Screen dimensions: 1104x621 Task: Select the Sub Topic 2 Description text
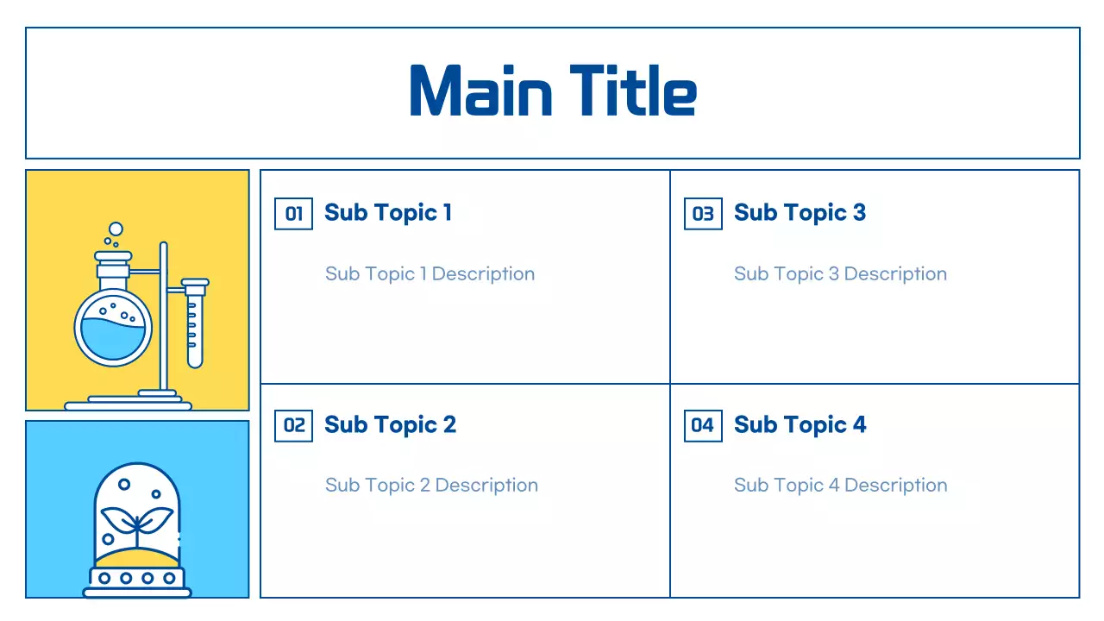coord(431,486)
